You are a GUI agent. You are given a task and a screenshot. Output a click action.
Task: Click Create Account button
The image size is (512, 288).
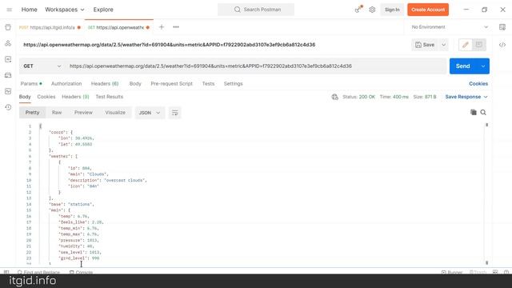coord(428,10)
